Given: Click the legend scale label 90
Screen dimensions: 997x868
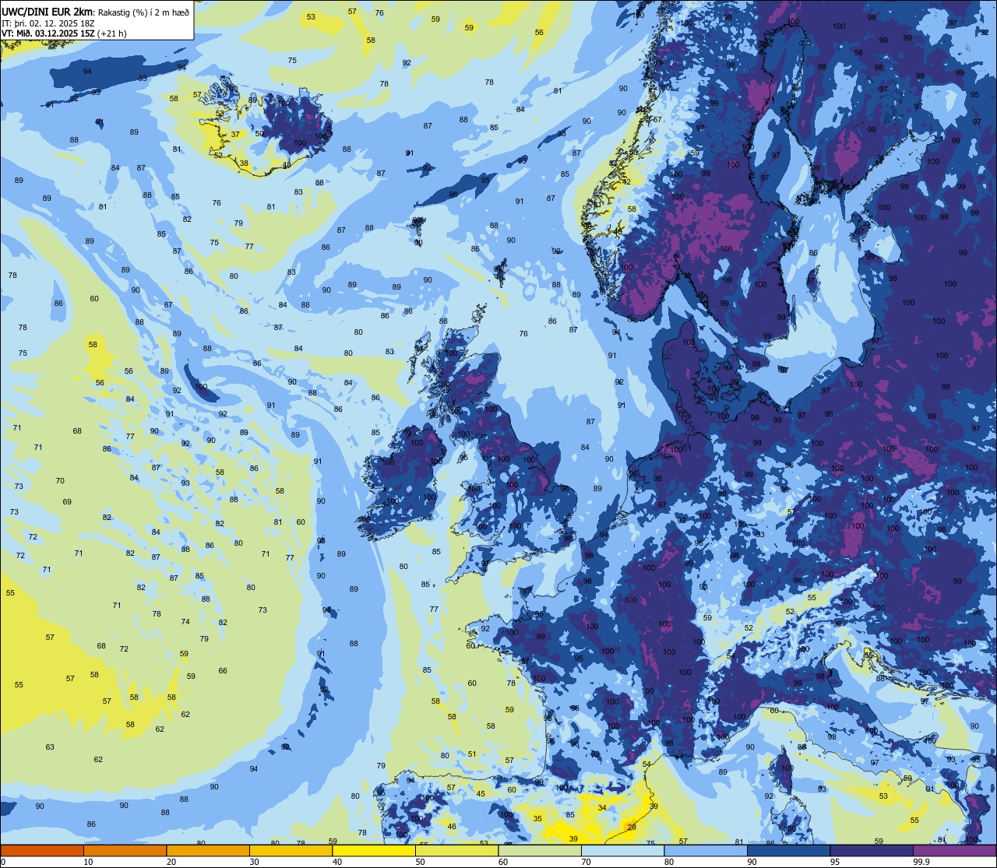Looking at the screenshot, I should (x=752, y=862).
